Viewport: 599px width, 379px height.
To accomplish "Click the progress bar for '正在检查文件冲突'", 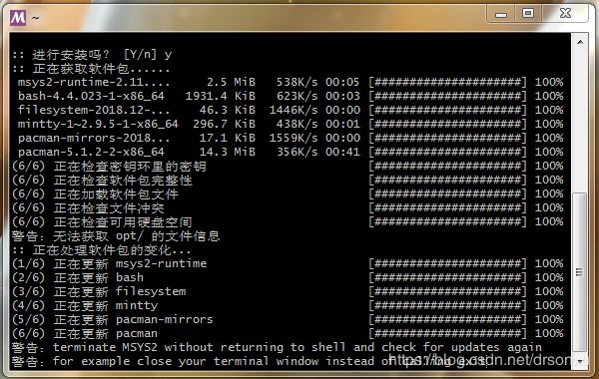I will pyautogui.click(x=447, y=208).
